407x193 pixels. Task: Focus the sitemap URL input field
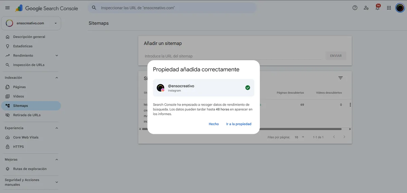[x=233, y=56]
